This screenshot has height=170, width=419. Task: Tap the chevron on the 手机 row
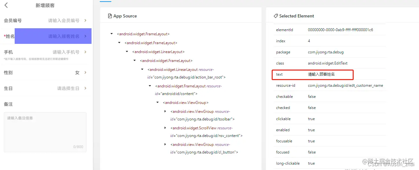click(85, 52)
